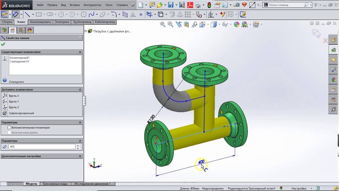This screenshot has height=191, width=339.
Task: Collapse Существующие взаимосвязи section
Action: coord(80,52)
